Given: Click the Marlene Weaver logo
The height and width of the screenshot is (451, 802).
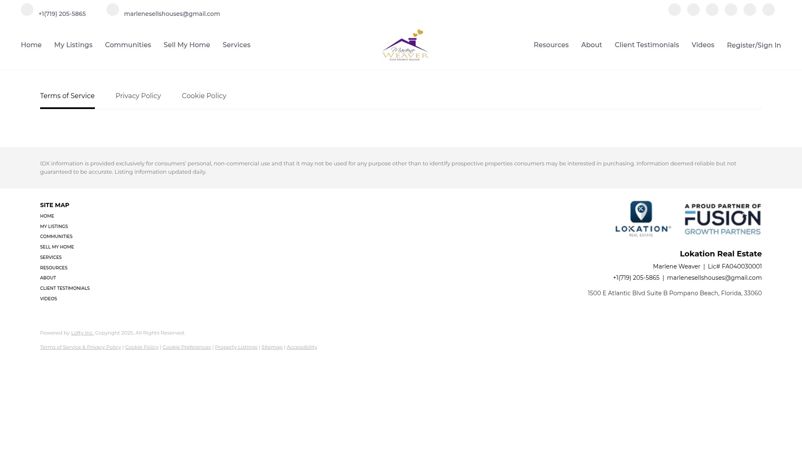Looking at the screenshot, I should click(405, 45).
